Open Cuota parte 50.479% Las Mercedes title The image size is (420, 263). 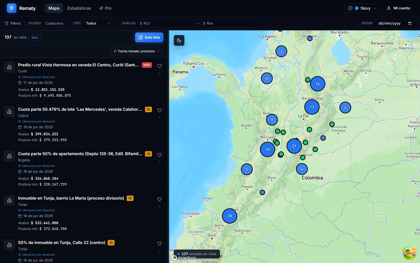tap(80, 109)
